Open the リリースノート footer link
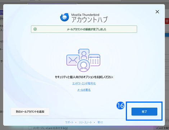The height and width of the screenshot is (130, 169). click(x=85, y=122)
